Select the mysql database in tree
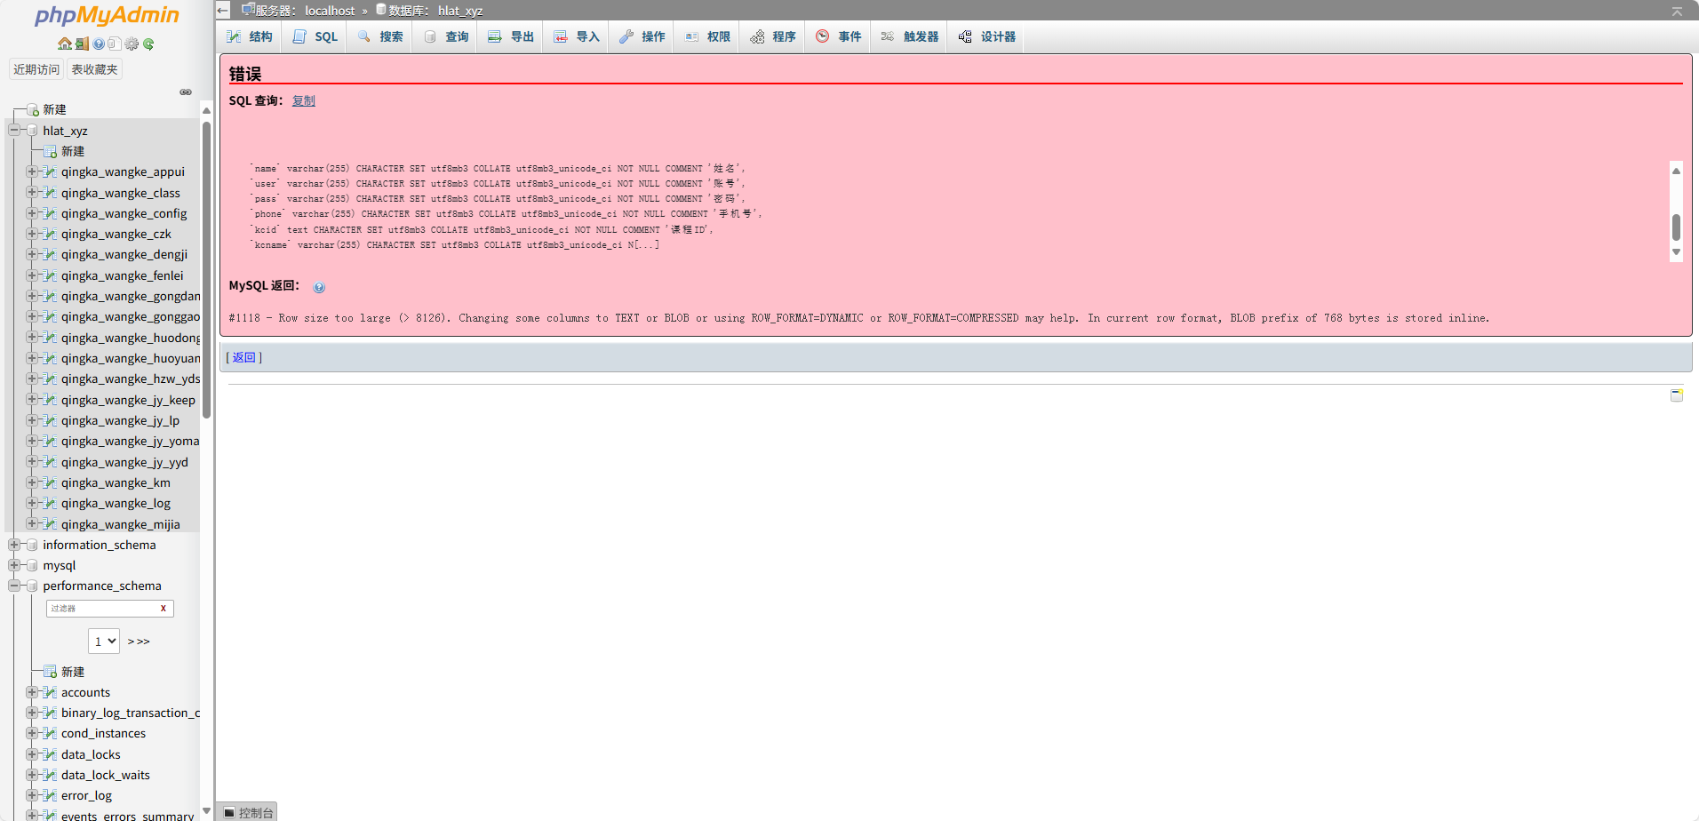The height and width of the screenshot is (821, 1699). pyautogui.click(x=60, y=565)
